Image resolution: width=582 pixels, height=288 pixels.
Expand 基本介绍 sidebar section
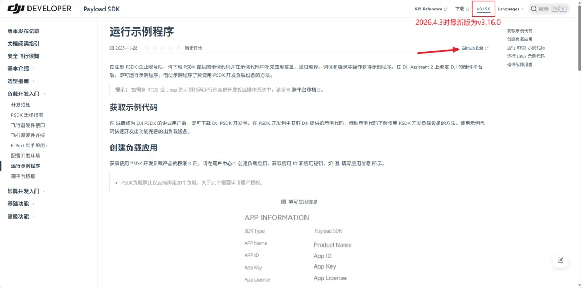coord(34,68)
